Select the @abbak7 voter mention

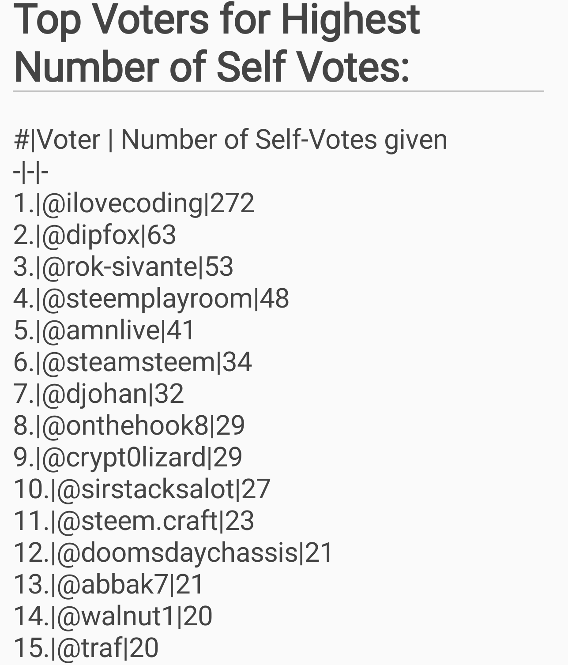[x=113, y=584]
